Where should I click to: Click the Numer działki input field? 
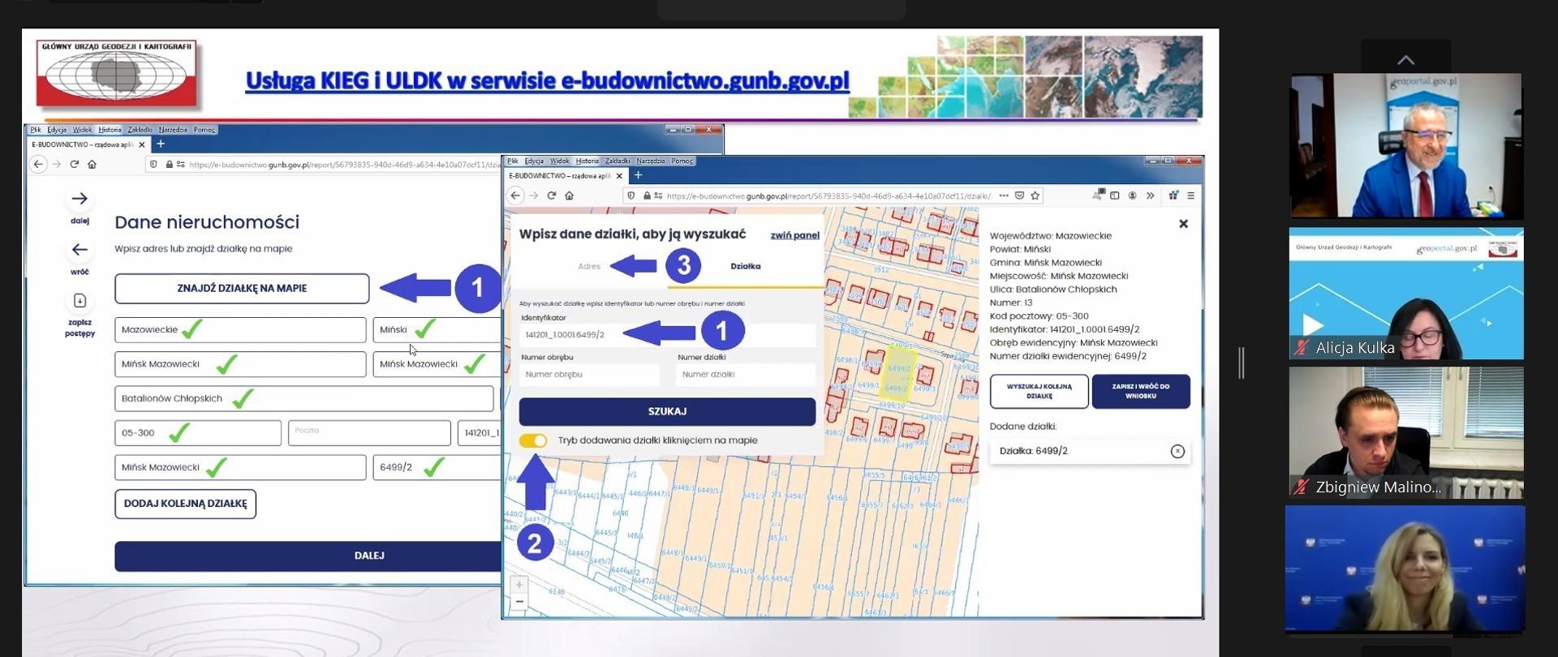pos(746,374)
